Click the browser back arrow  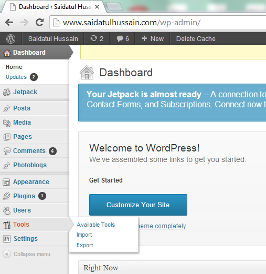pos(9,23)
